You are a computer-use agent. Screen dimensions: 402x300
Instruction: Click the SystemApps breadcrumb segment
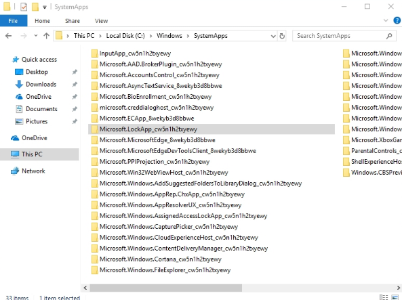pos(211,36)
